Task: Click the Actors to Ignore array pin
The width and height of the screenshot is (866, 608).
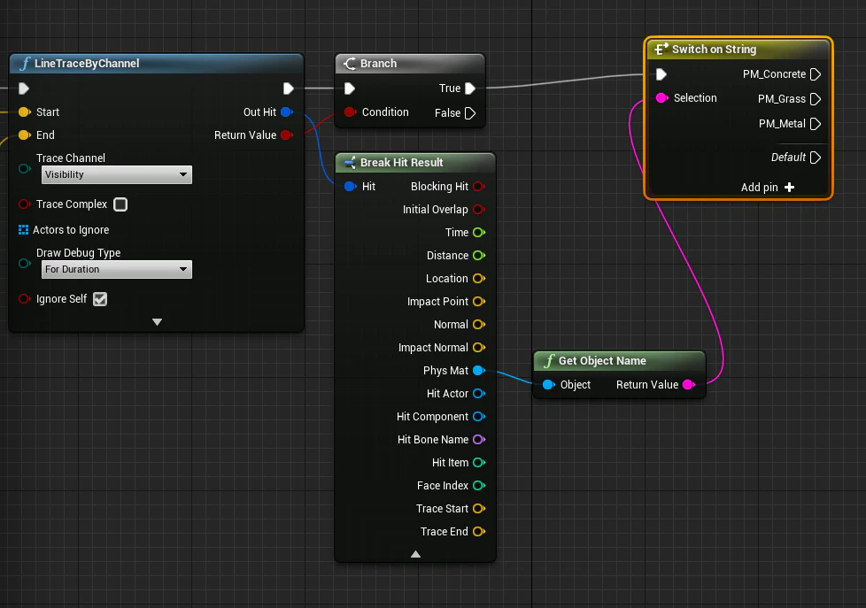Action: coord(23,230)
